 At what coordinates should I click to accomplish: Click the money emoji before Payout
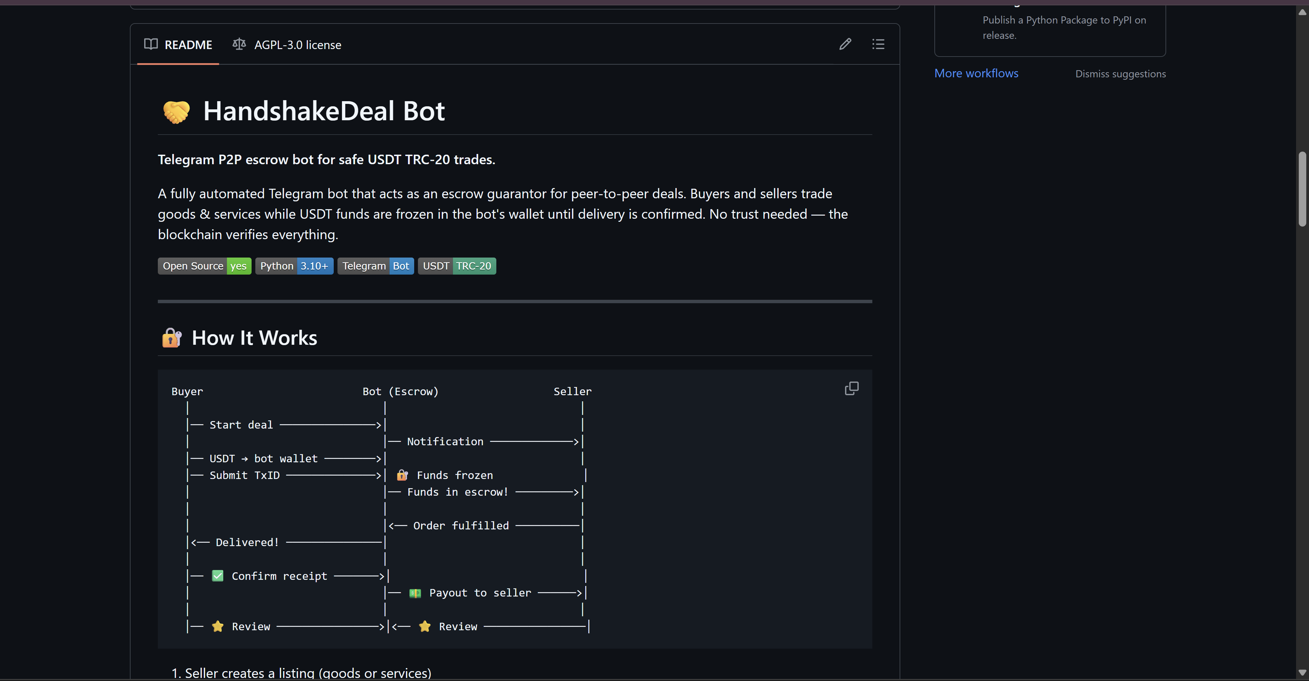point(415,593)
